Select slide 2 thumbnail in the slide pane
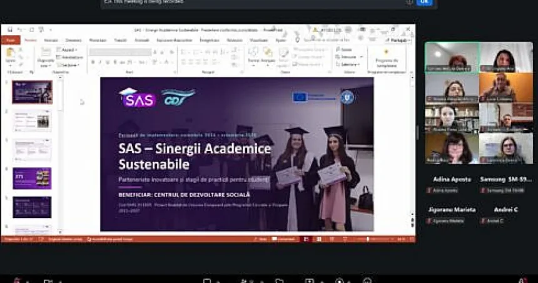Image resolution: width=538 pixels, height=283 pixels. pyautogui.click(x=33, y=121)
